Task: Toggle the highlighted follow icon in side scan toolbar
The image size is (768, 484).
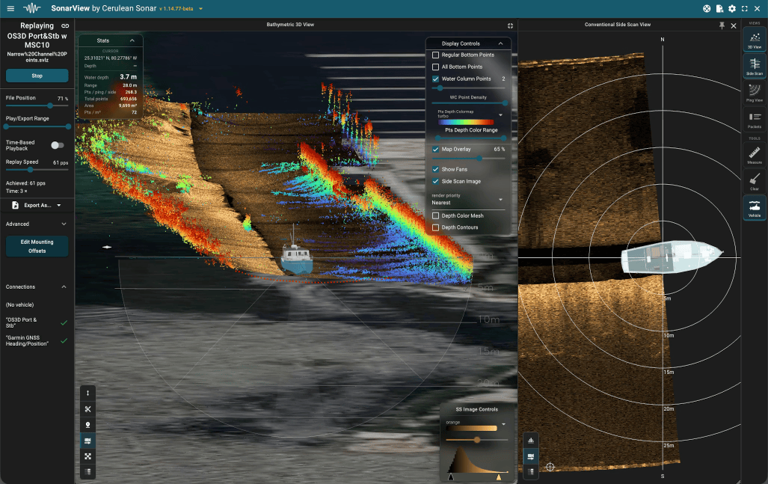Action: click(531, 456)
